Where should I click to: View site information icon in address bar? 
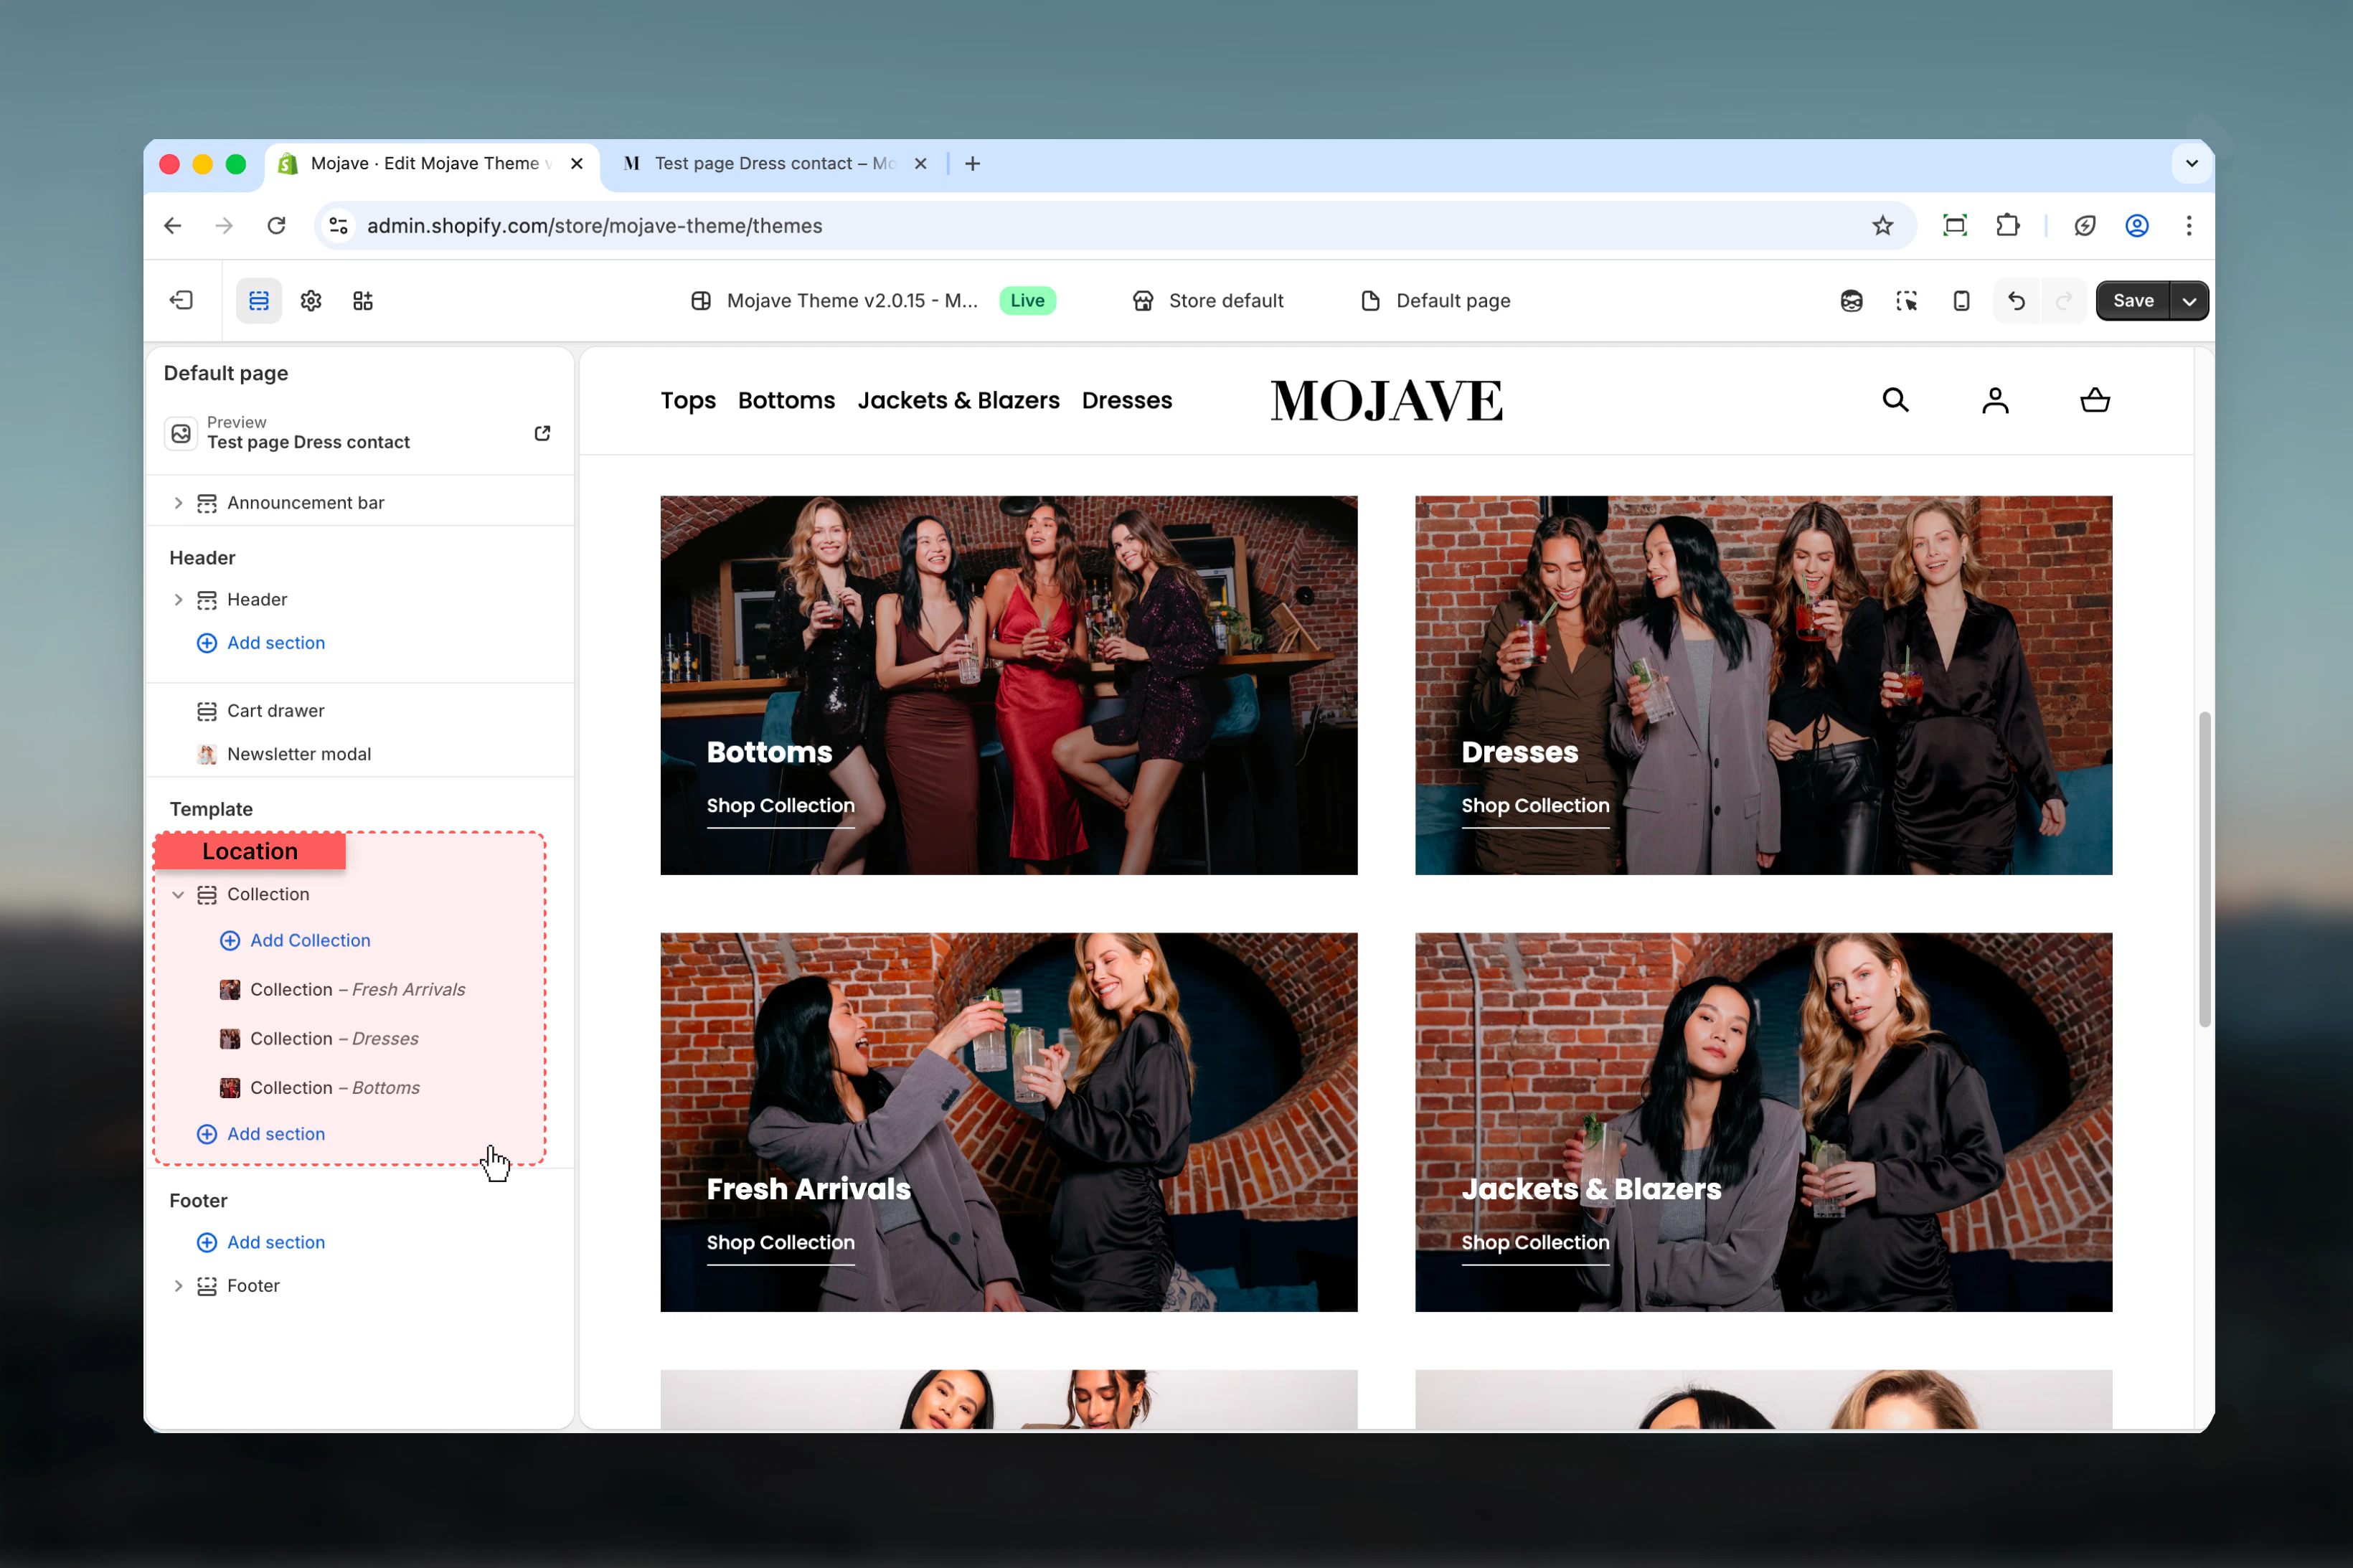339,225
